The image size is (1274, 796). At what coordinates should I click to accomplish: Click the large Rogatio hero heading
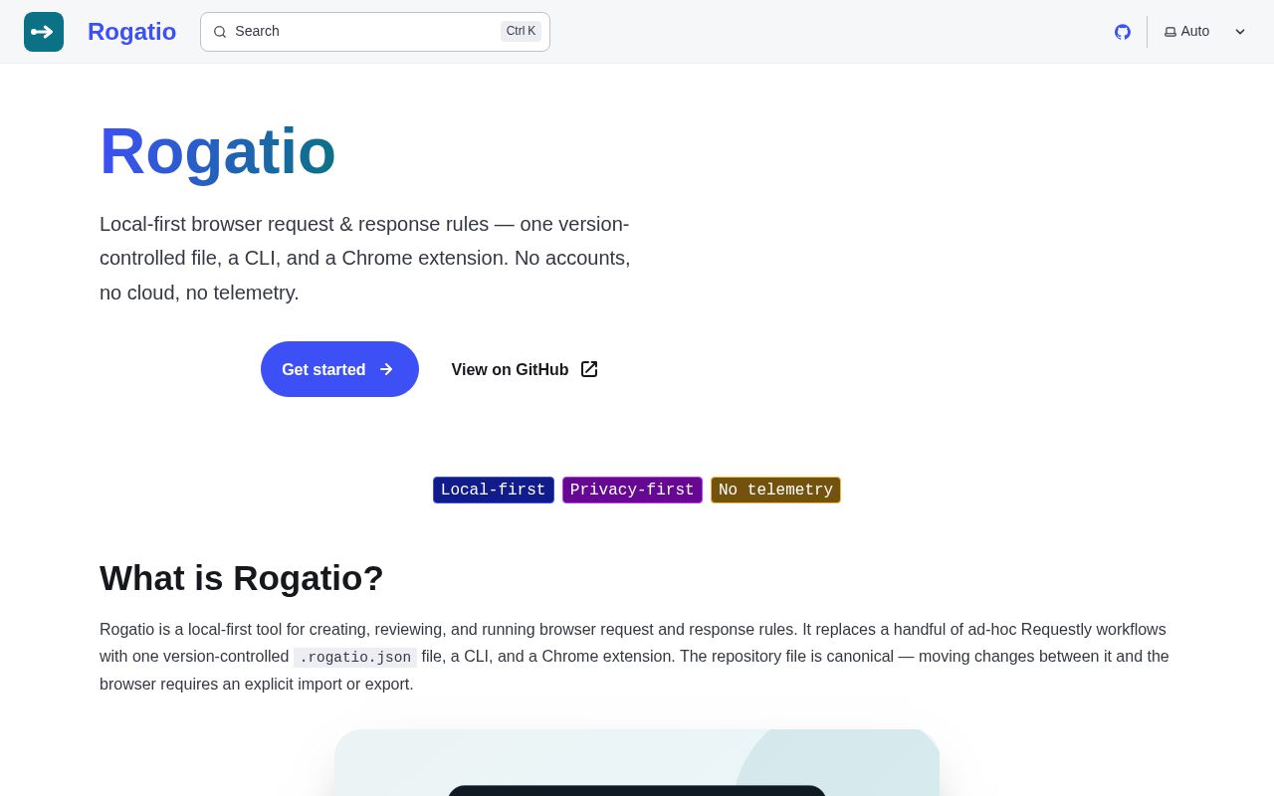click(218, 151)
